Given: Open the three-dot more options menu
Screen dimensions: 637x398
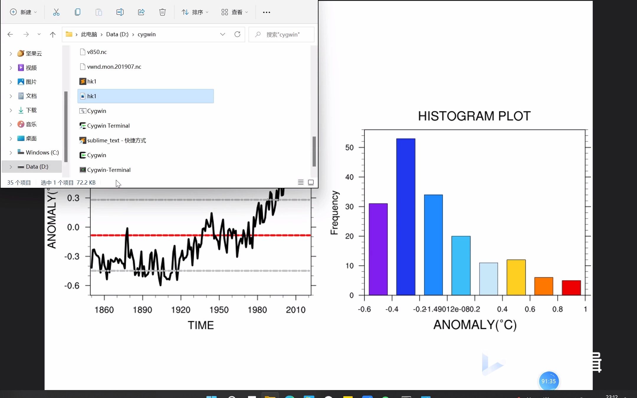Looking at the screenshot, I should pos(267,12).
